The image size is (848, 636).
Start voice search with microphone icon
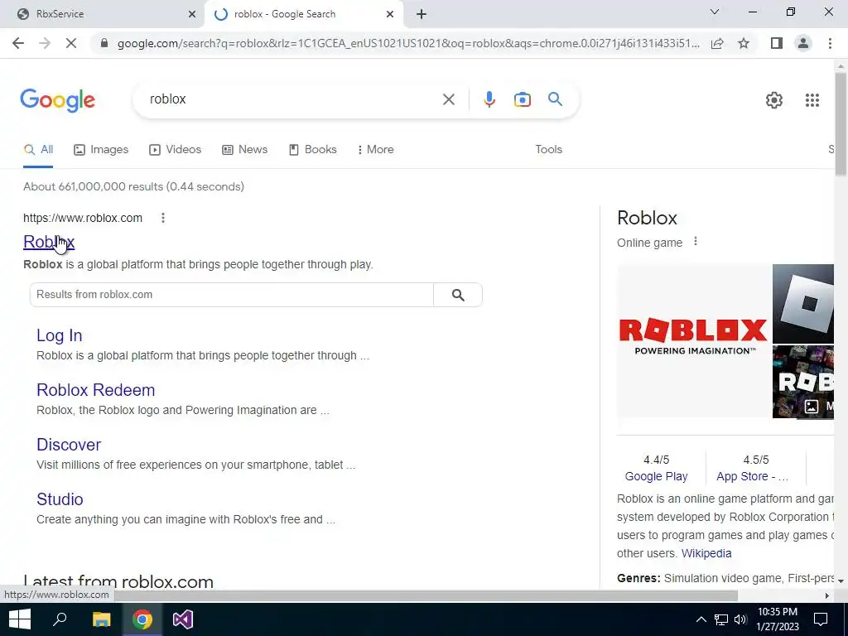point(489,99)
